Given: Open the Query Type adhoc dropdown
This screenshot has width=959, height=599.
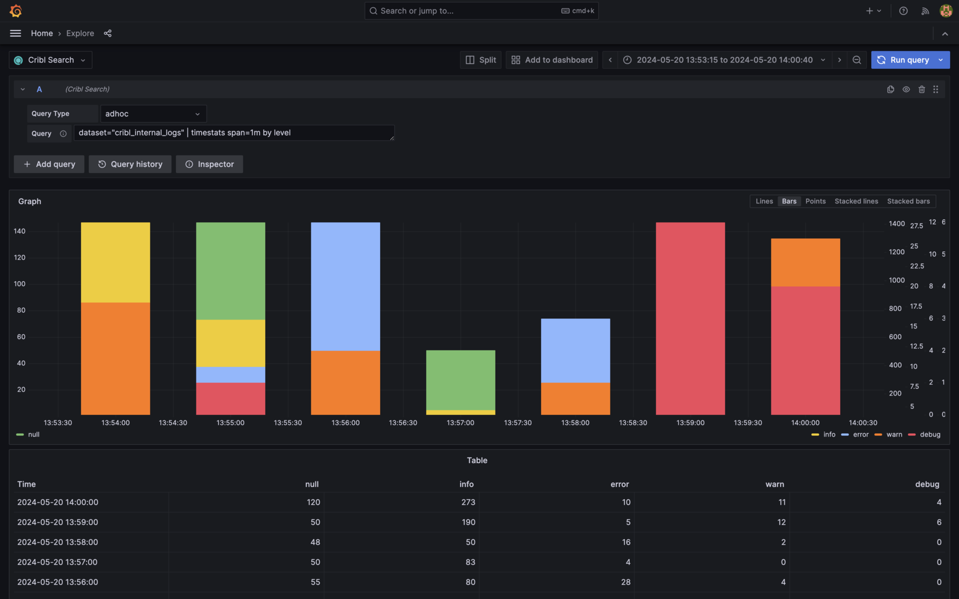Looking at the screenshot, I should (x=153, y=113).
